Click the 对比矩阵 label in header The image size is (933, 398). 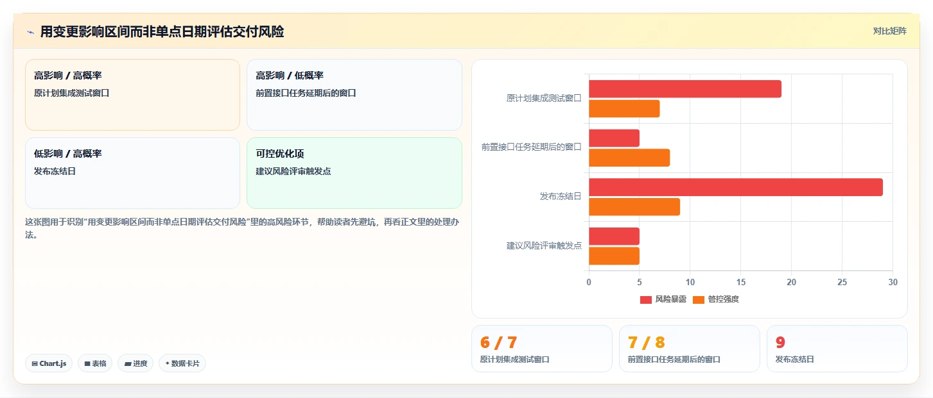pyautogui.click(x=889, y=31)
